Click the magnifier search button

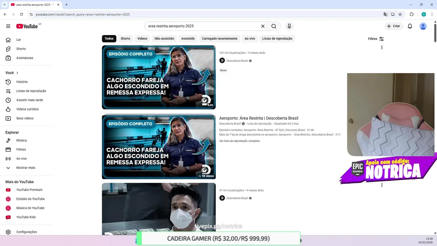274,26
